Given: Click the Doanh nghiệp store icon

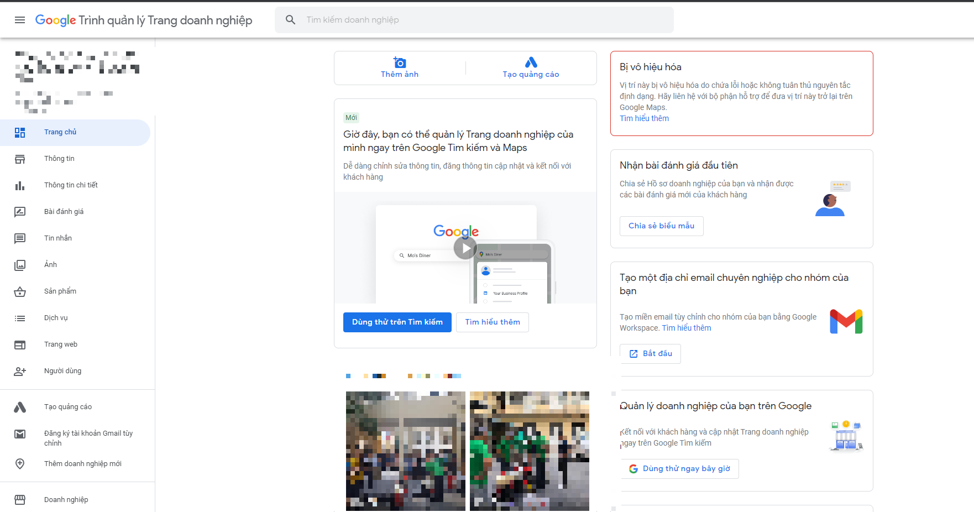Looking at the screenshot, I should pyautogui.click(x=20, y=500).
